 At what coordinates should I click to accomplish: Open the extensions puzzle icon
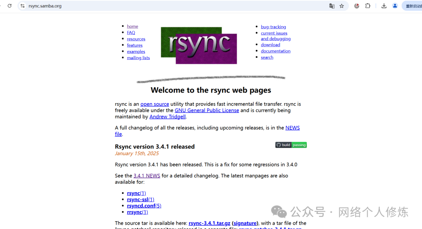(368, 5)
